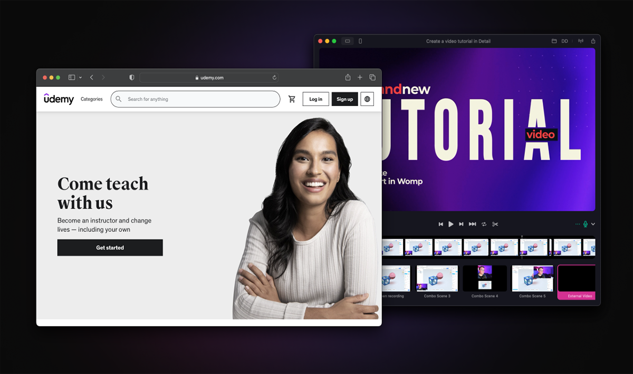Toggle loop playback in Detail
This screenshot has width=633, height=374.
(x=484, y=224)
